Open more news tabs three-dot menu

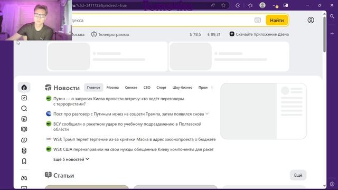coord(212,88)
